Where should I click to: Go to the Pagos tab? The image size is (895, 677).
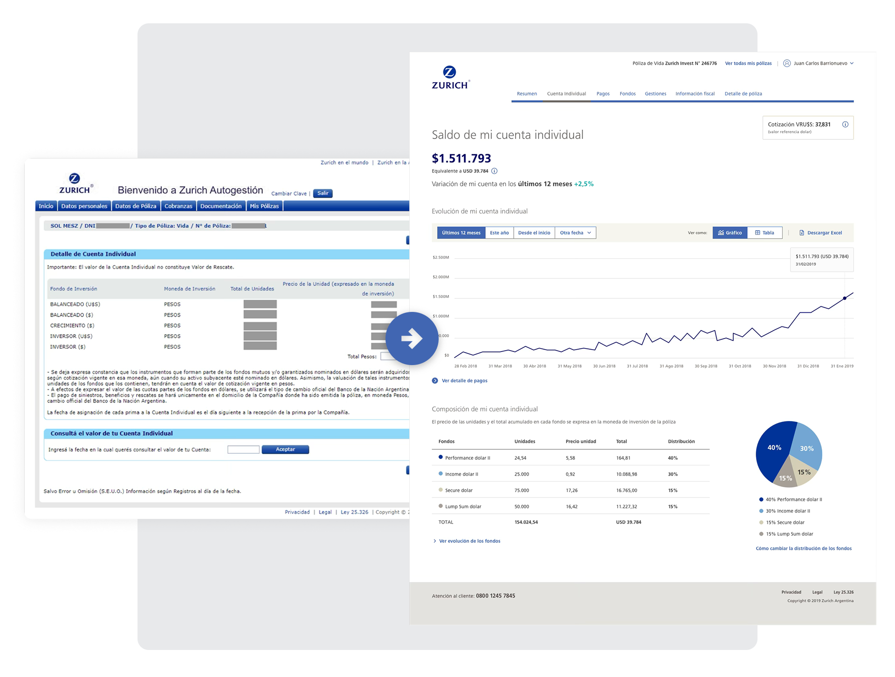pos(603,94)
